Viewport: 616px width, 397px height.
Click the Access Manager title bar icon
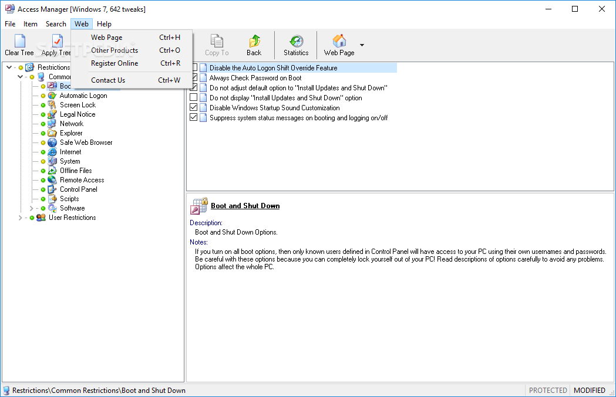click(10, 9)
